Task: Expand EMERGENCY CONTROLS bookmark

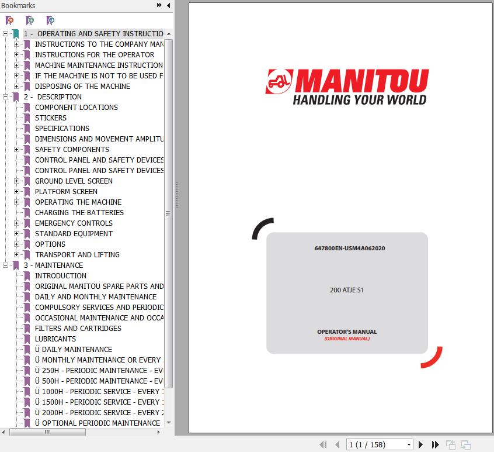Action: (17, 223)
